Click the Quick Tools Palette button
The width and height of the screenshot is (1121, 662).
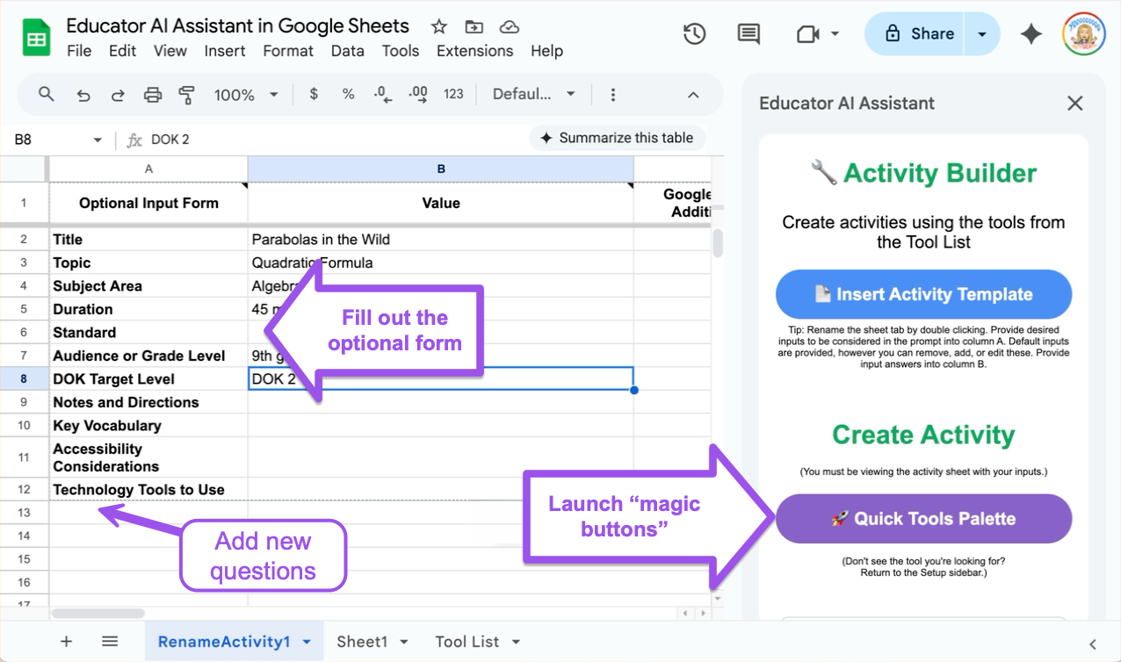(923, 519)
